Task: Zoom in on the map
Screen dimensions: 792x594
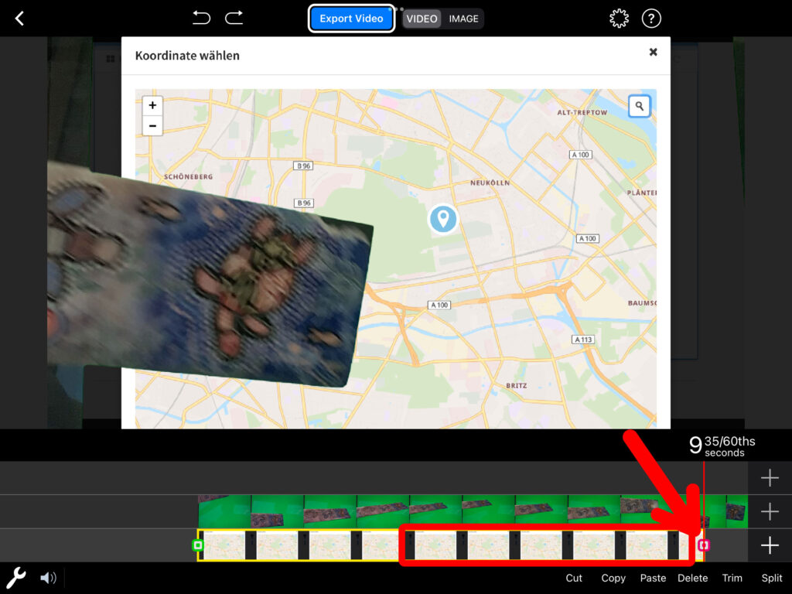Action: pyautogui.click(x=152, y=105)
